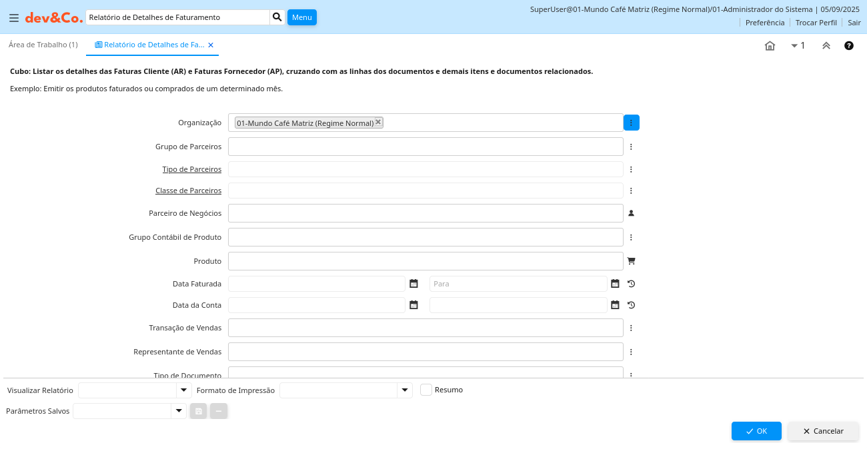Switch to Área de Trabalho tab
Image resolution: width=867 pixels, height=449 pixels.
(43, 45)
